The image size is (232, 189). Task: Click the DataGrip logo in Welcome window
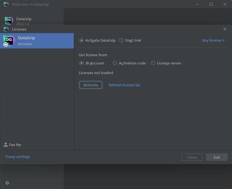pos(9,21)
